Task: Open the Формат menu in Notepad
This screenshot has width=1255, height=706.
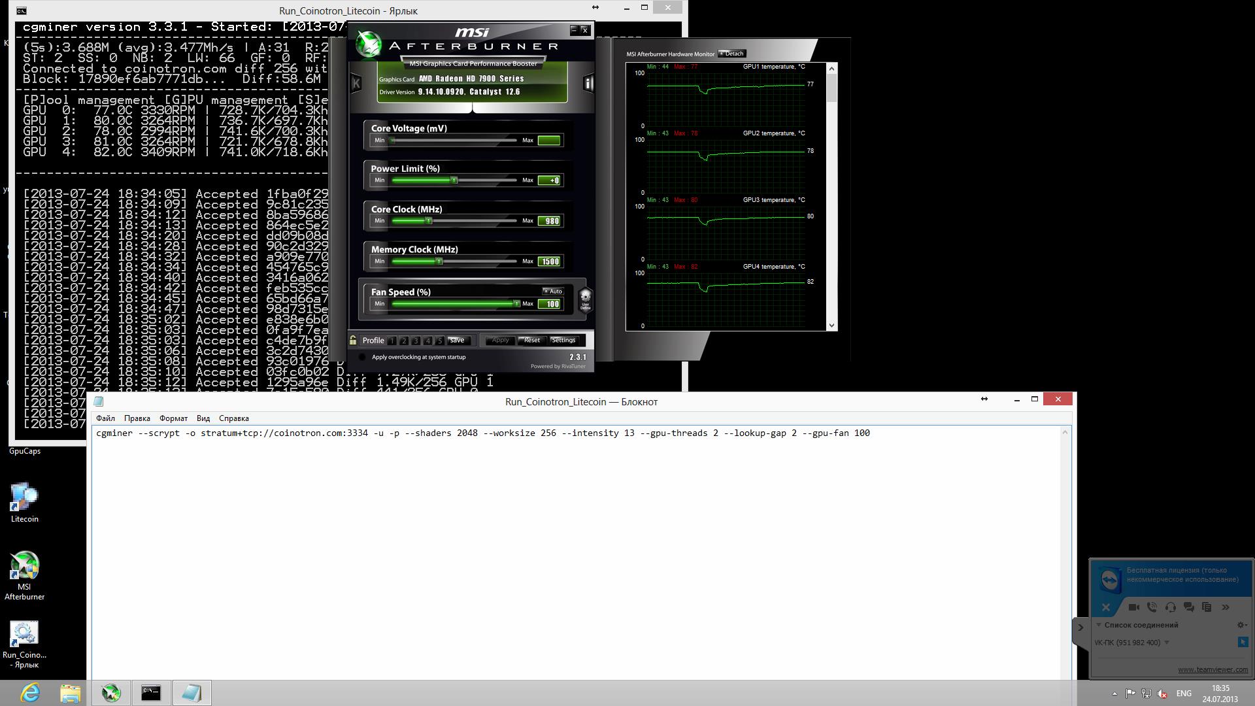Action: 173,418
